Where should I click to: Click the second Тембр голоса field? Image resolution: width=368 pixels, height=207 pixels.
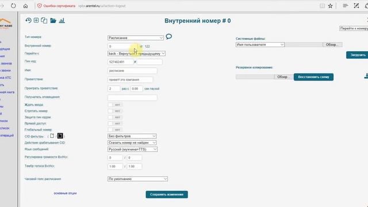pos(134,166)
